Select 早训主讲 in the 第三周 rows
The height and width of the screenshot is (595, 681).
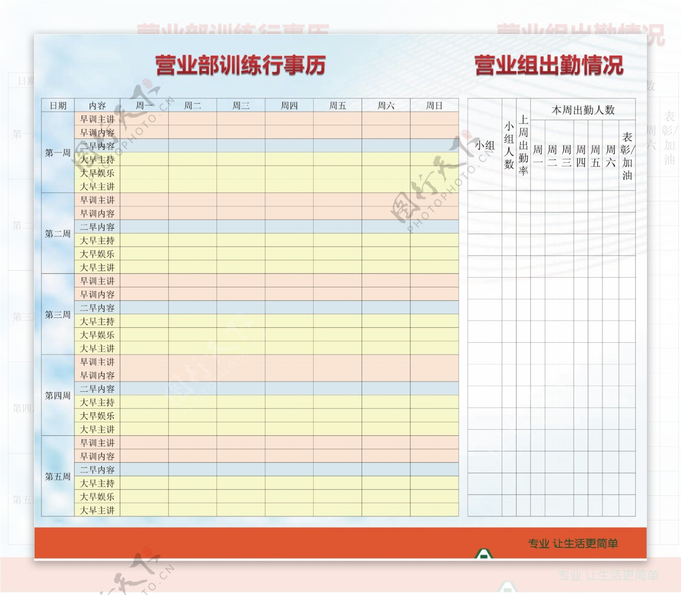[x=97, y=280]
